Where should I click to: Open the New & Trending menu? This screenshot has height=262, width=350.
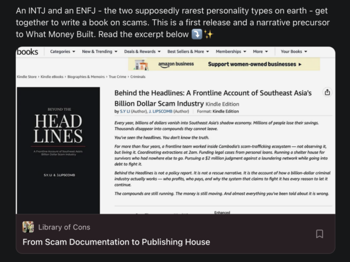100,51
